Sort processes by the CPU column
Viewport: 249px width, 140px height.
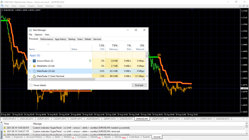point(99,47)
